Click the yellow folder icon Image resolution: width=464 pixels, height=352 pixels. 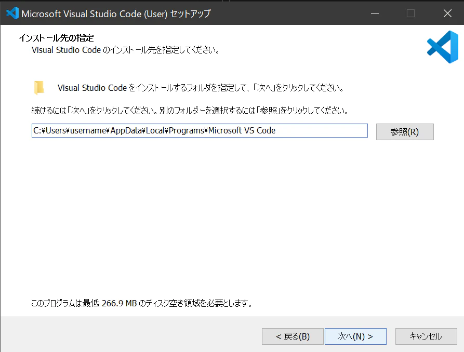39,88
